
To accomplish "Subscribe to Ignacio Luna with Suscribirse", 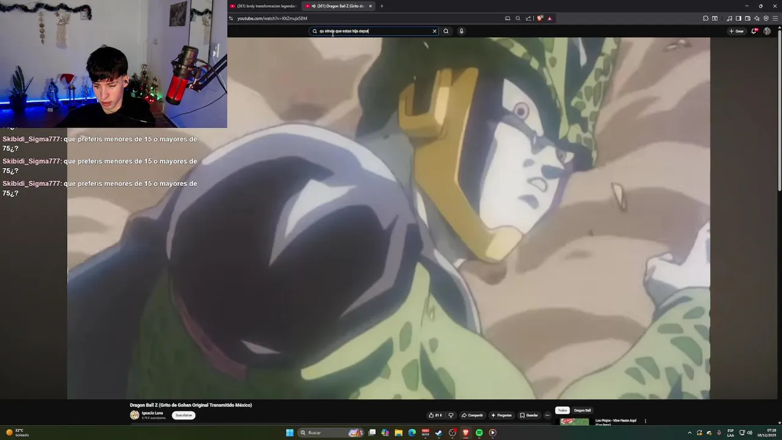I will point(184,415).
